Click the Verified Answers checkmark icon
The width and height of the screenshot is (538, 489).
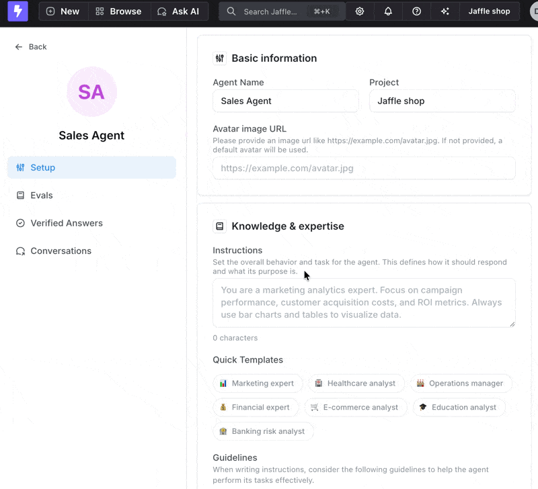point(21,222)
